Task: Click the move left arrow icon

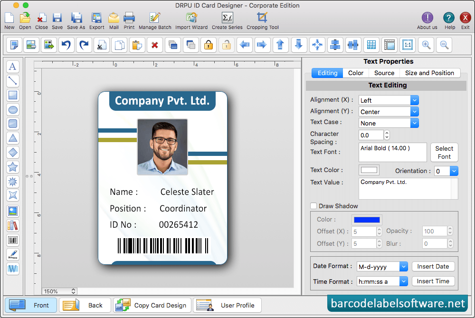Action: pyautogui.click(x=245, y=45)
